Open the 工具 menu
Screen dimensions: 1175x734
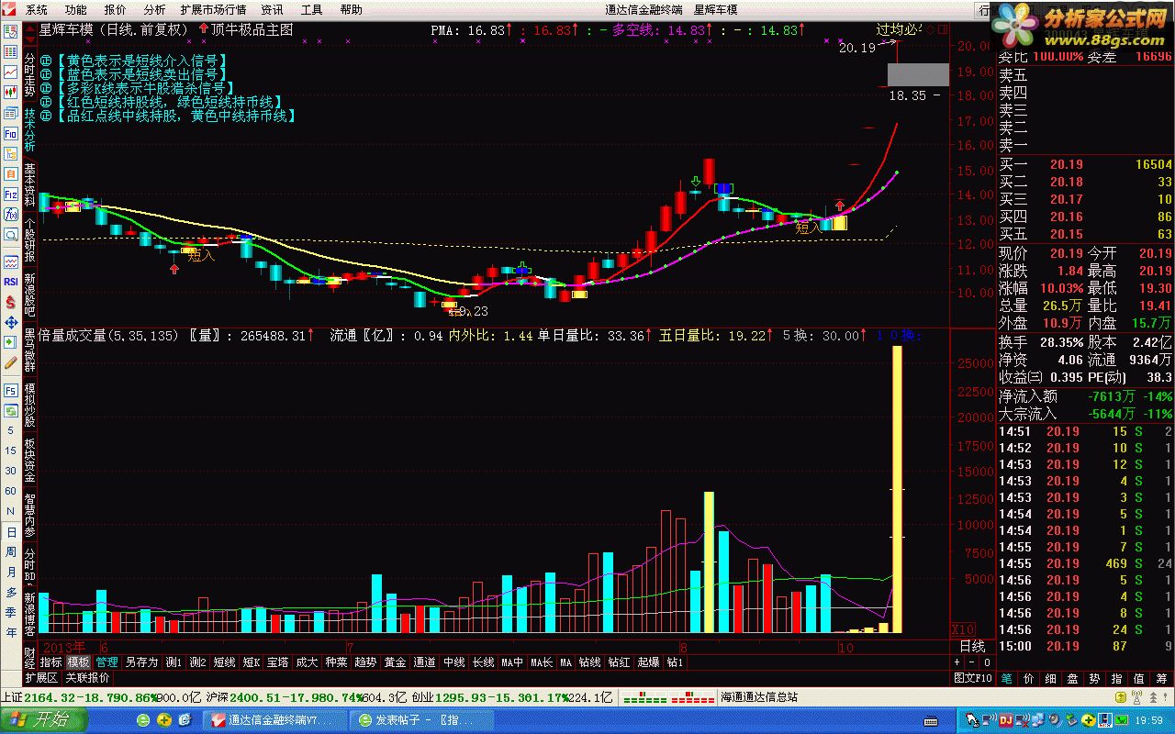click(x=312, y=9)
